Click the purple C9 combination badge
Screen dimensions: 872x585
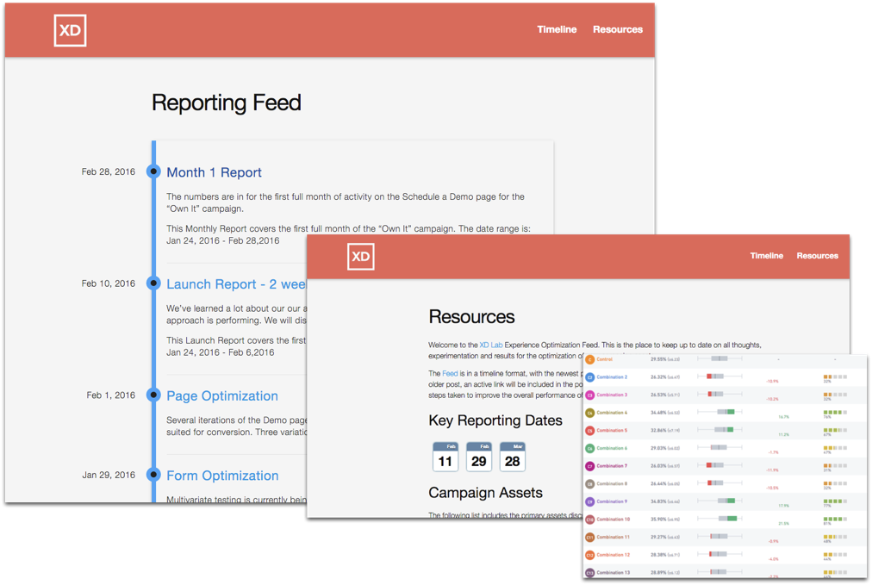pyautogui.click(x=590, y=501)
